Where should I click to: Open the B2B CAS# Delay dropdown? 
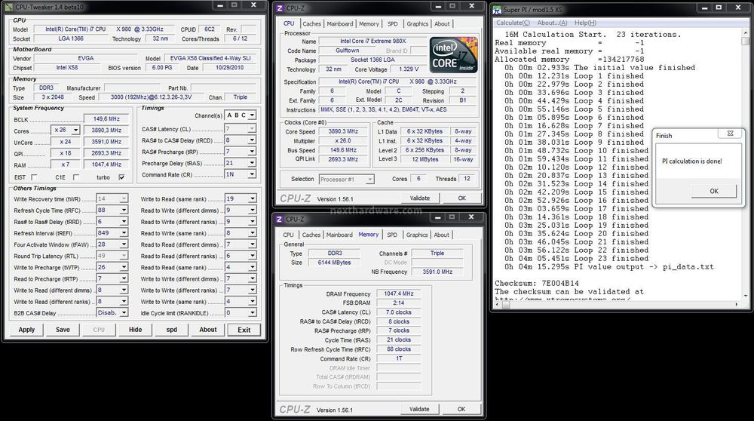pos(124,313)
